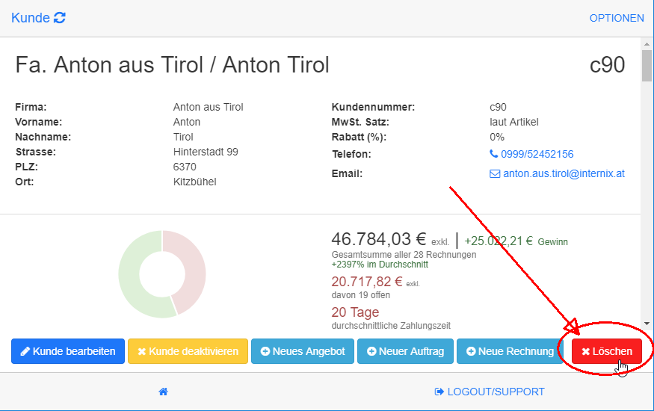Viewport: 654px width, 411px height.
Task: Click the X icon on Kunde deaktivieren
Action: (x=142, y=352)
